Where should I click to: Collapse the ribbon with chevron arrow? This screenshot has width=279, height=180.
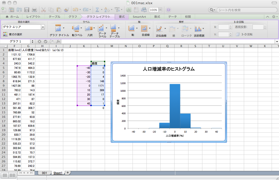point(267,17)
